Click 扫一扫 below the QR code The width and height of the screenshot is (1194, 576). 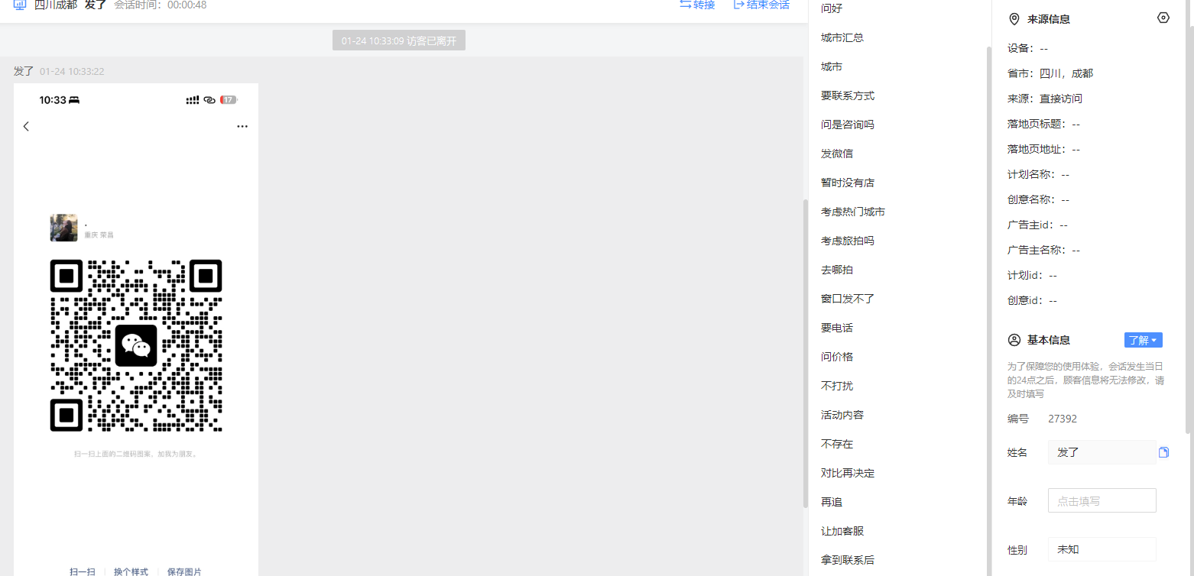coord(83,571)
